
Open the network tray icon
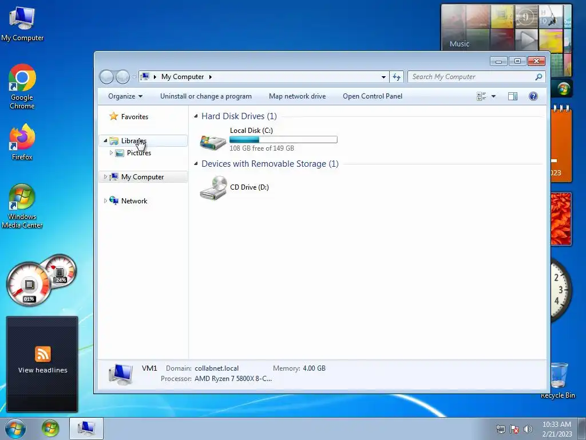pos(500,429)
